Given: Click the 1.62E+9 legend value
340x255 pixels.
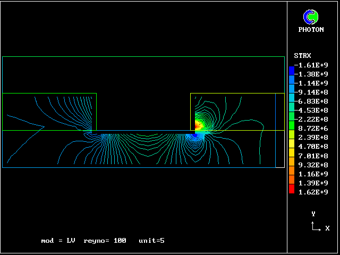Looking at the screenshot, I should (312, 192).
